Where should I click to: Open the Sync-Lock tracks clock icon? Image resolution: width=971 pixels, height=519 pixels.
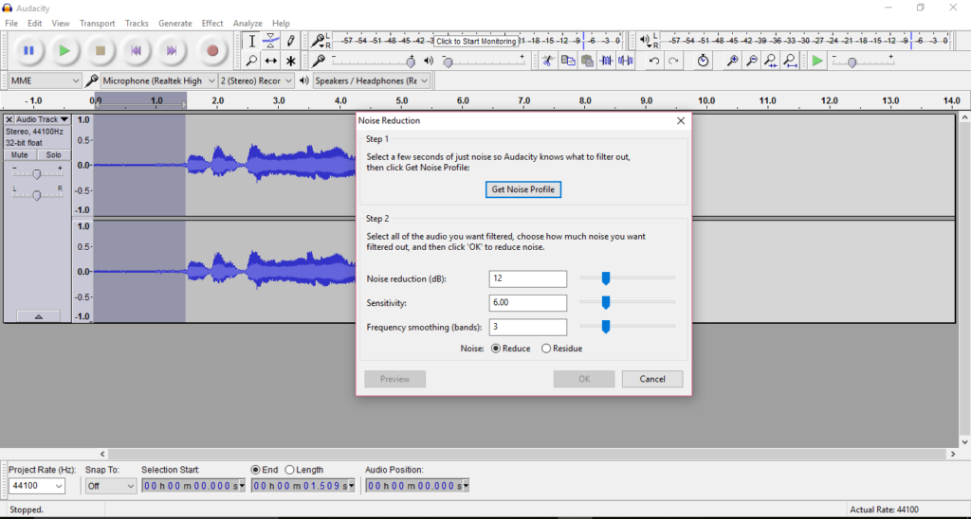point(703,61)
